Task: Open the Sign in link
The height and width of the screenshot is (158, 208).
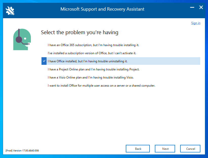Action: (x=196, y=23)
